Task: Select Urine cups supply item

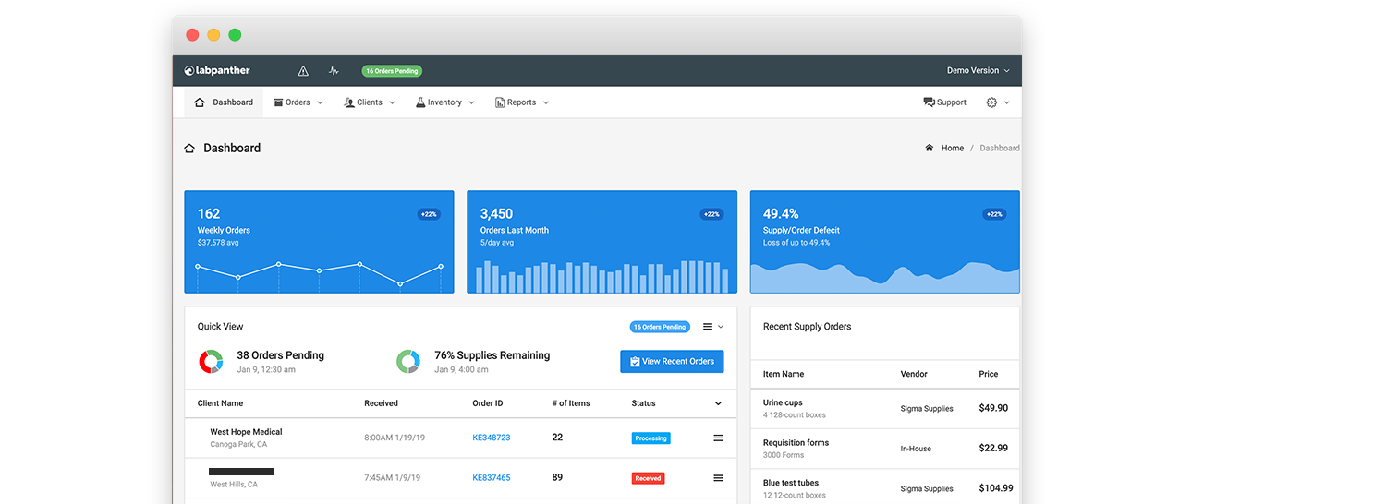Action: [x=783, y=402]
